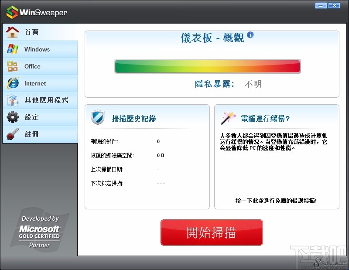Click the 其他應用程式 application box icon
Screen dimensions: 349x270
12,100
